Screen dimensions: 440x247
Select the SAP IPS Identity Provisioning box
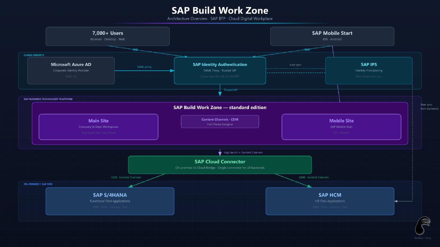click(369, 70)
